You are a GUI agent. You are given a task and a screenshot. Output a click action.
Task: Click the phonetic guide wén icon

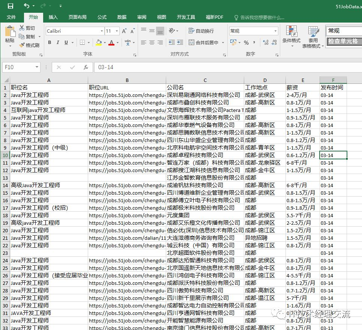pos(128,42)
